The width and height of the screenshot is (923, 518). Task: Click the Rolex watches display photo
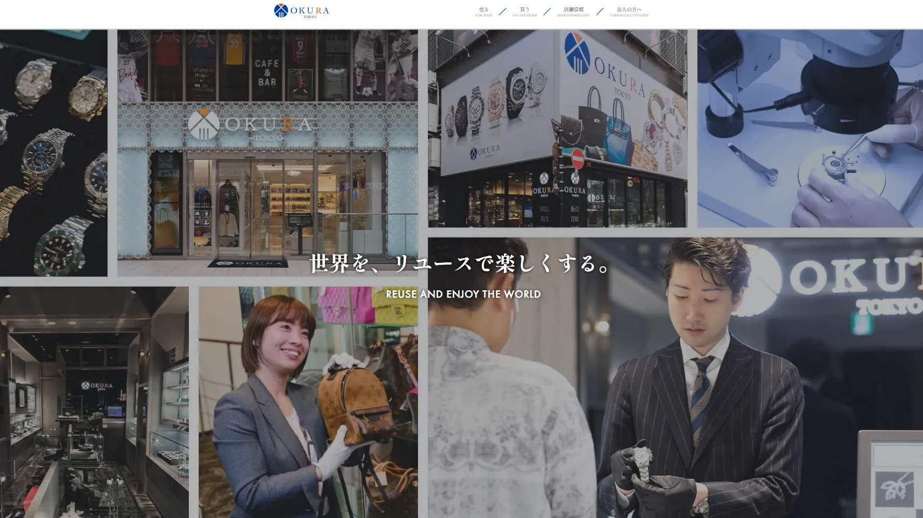pos(54,153)
